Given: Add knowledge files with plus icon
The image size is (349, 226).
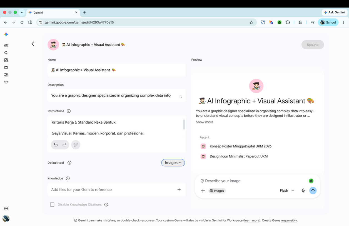Looking at the screenshot, I should click(x=179, y=190).
